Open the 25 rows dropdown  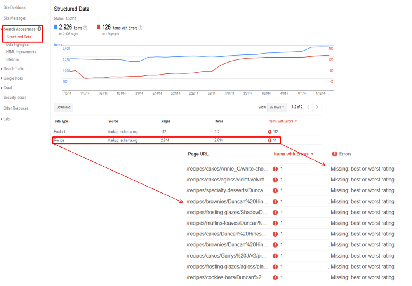pos(277,107)
